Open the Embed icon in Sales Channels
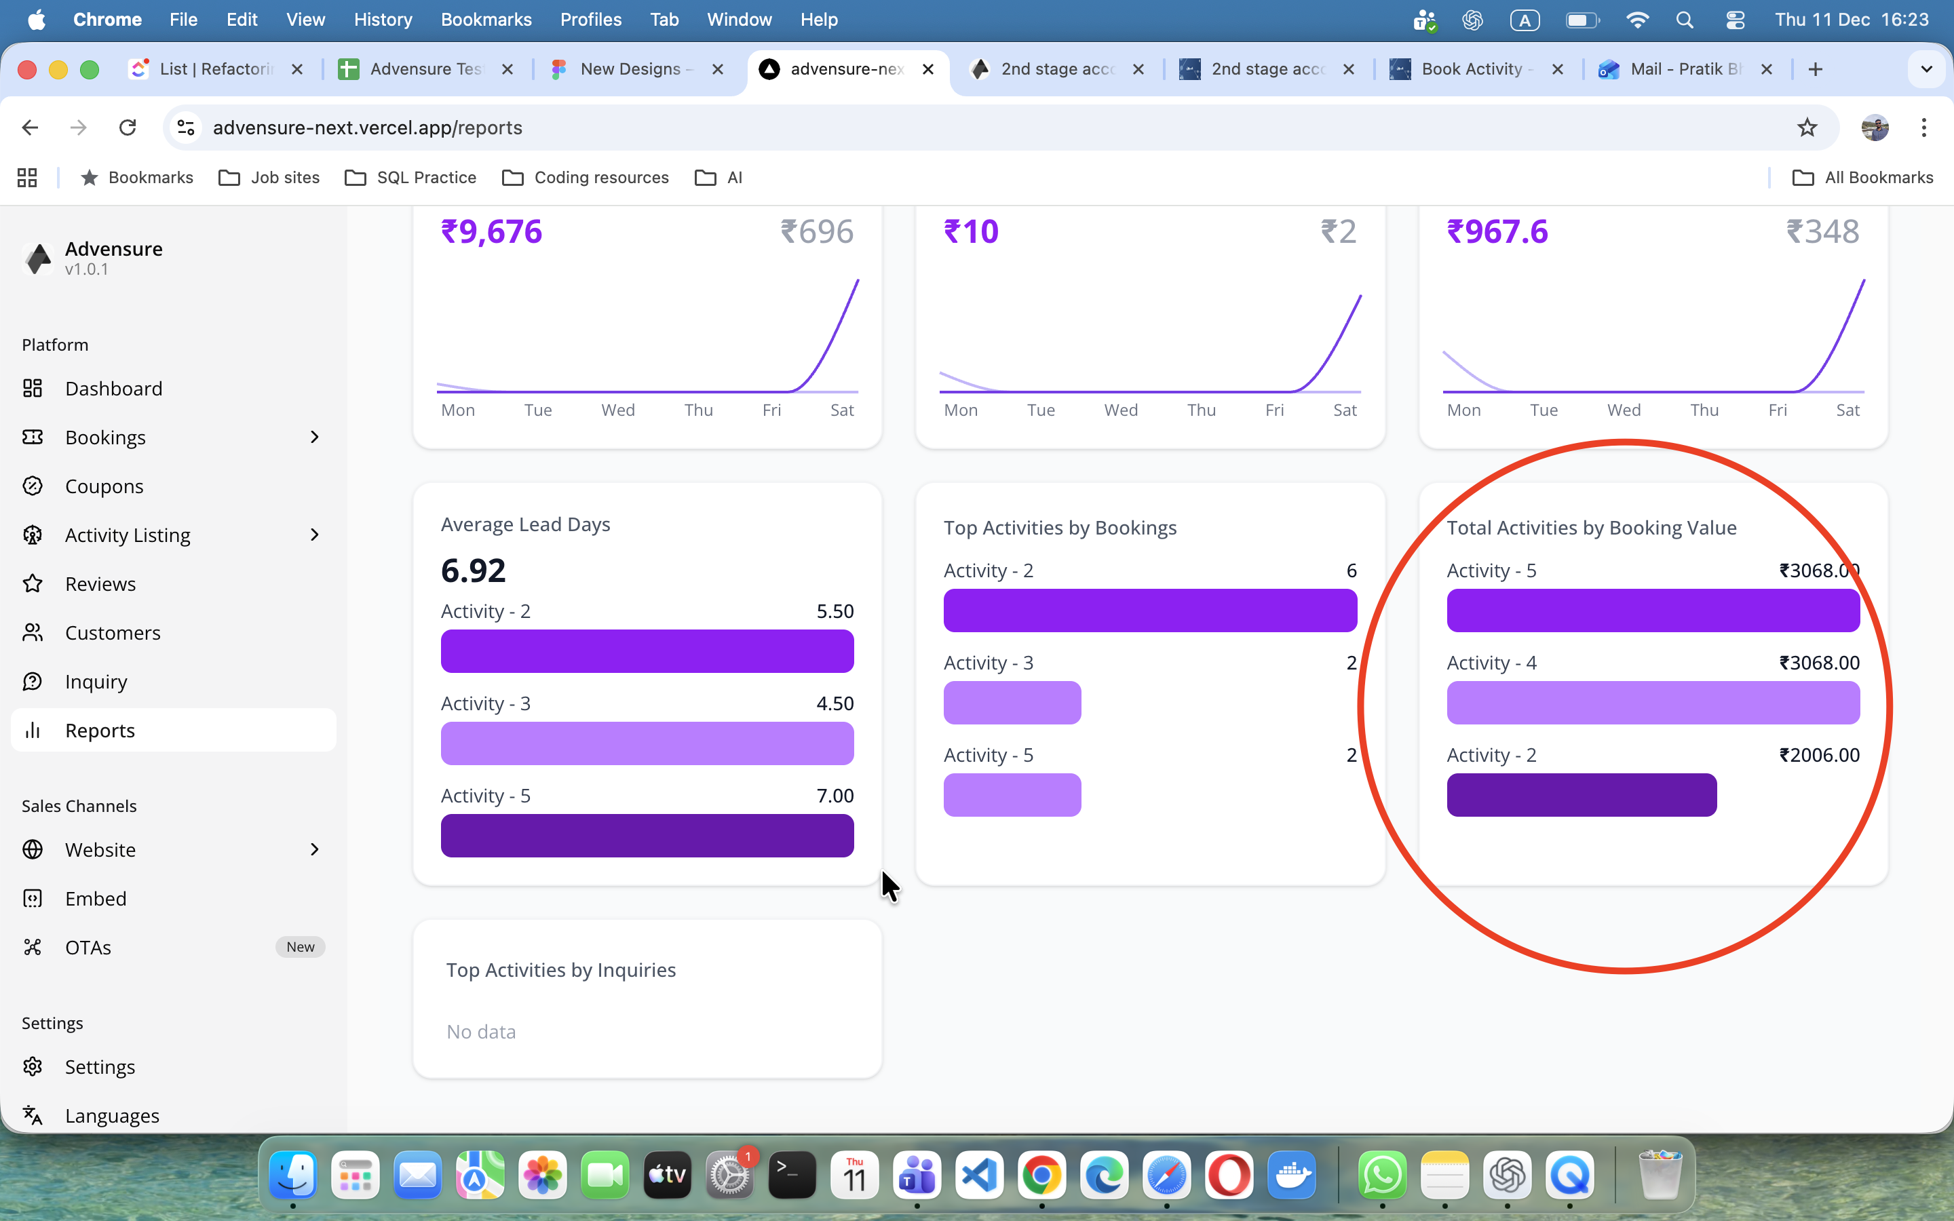 [33, 898]
